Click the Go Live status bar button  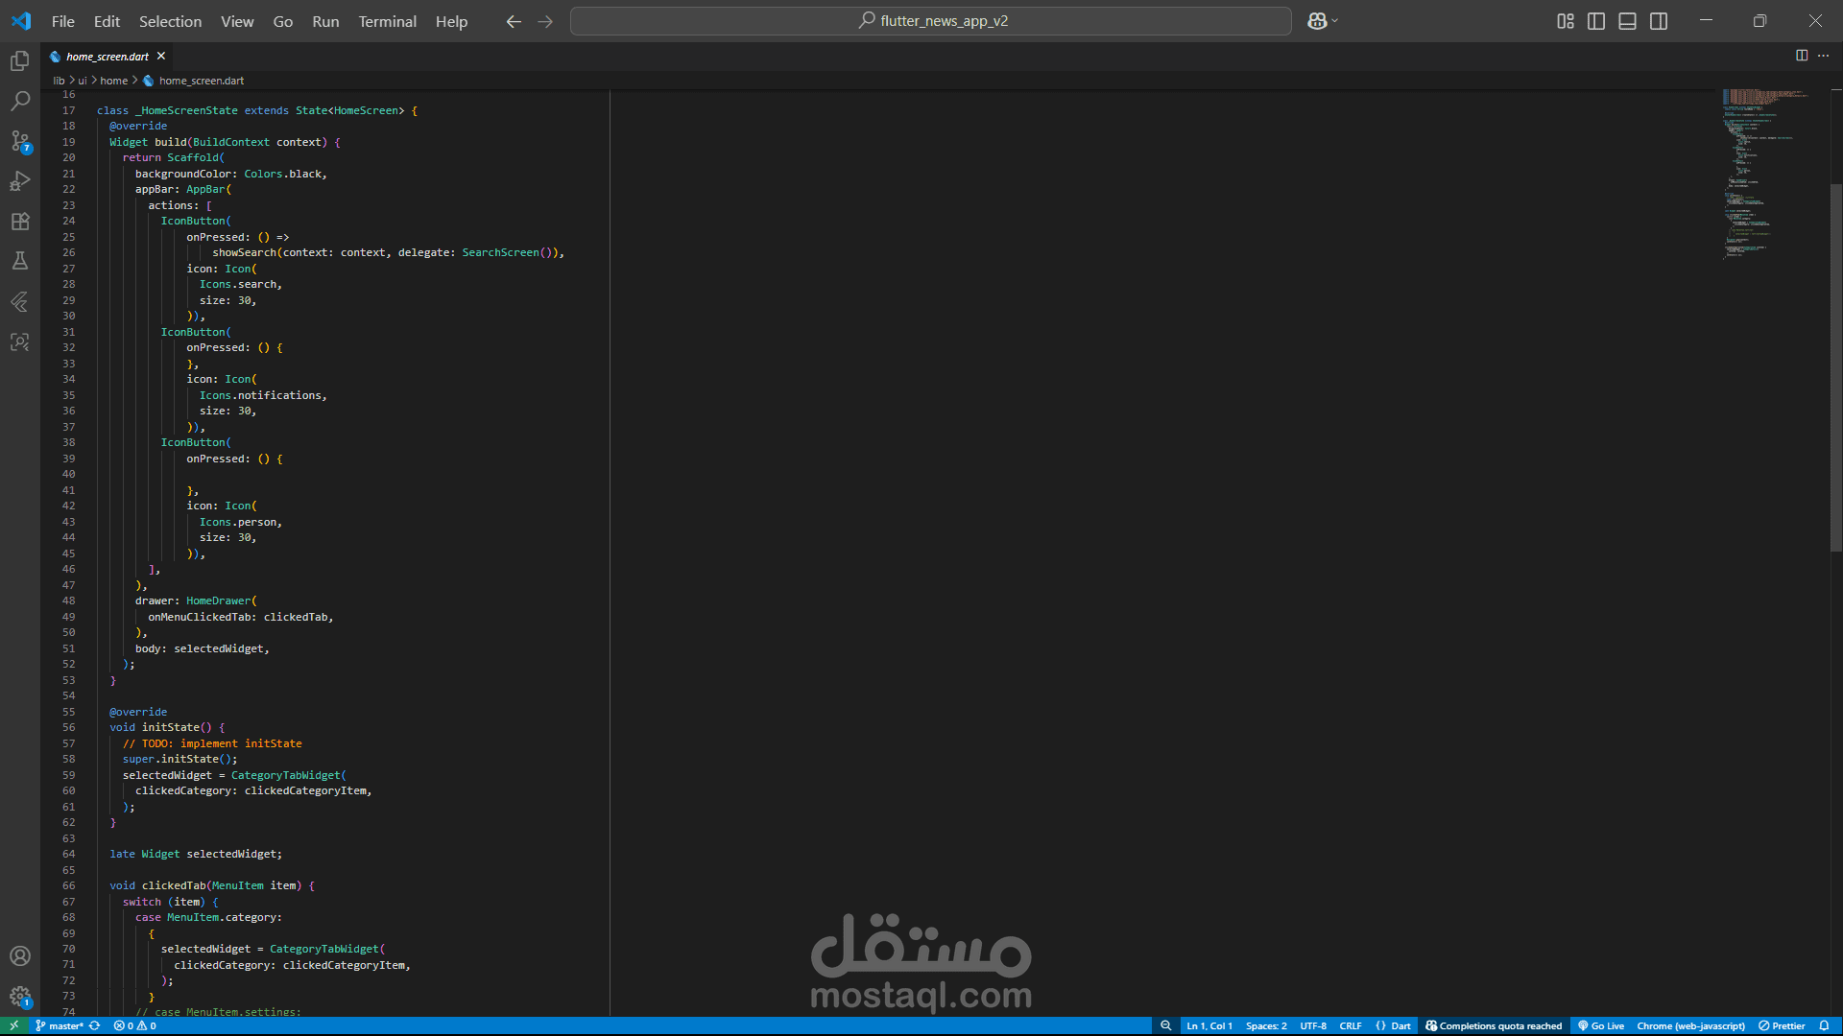click(x=1601, y=1025)
